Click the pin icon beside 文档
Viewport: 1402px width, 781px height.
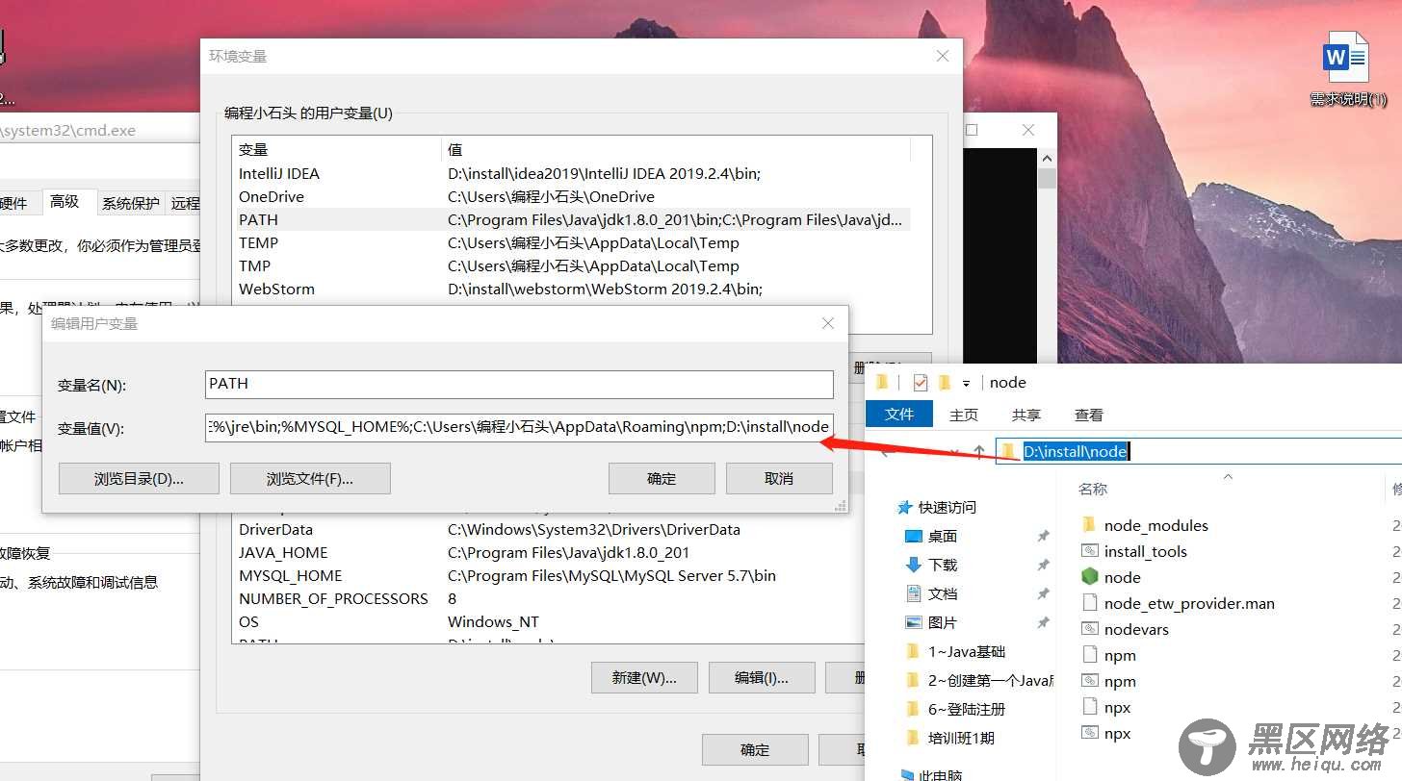pyautogui.click(x=1043, y=593)
